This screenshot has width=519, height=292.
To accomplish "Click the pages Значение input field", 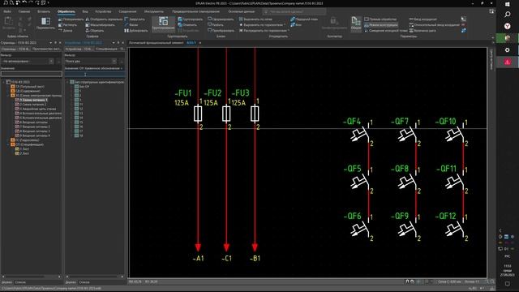I will pos(32,74).
